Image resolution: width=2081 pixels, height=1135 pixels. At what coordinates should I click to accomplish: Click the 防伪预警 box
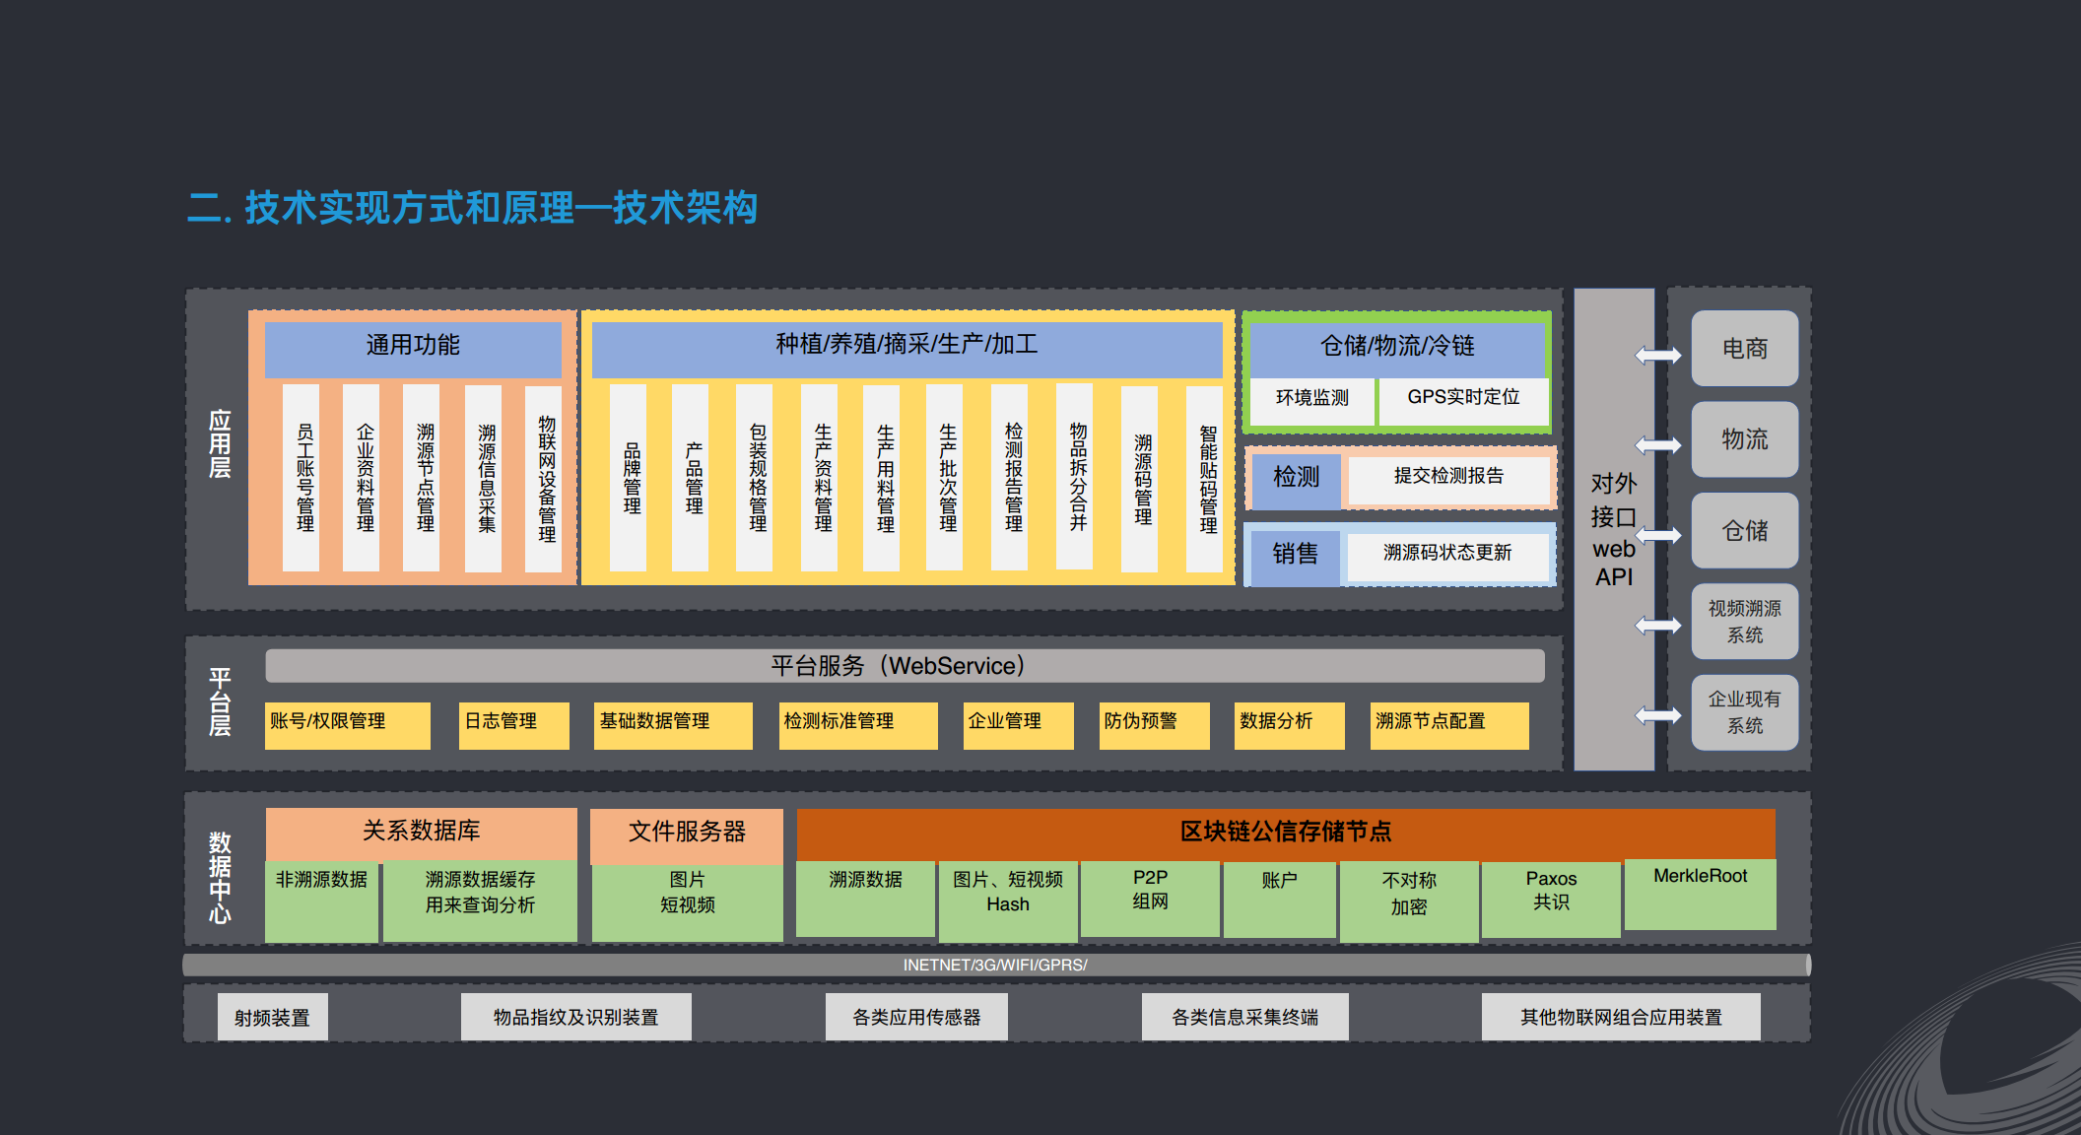(1154, 725)
